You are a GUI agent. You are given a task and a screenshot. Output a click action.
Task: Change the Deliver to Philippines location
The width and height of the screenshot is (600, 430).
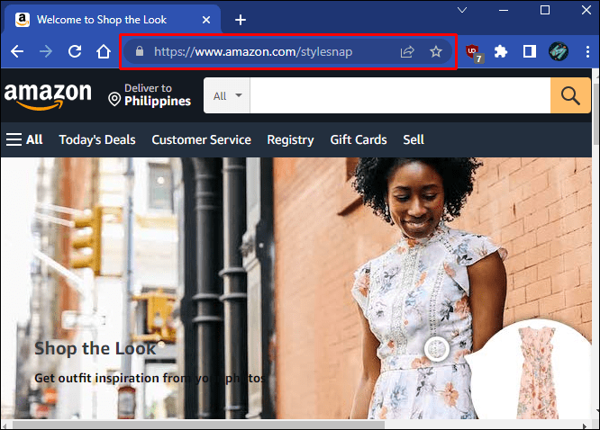(150, 95)
